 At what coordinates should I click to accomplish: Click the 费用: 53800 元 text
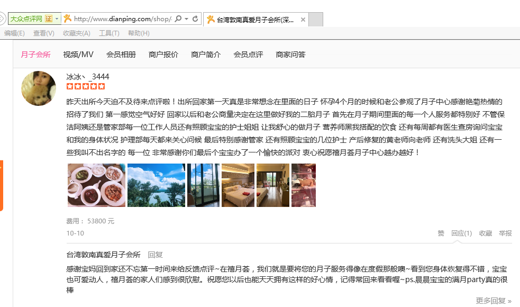[x=90, y=221]
